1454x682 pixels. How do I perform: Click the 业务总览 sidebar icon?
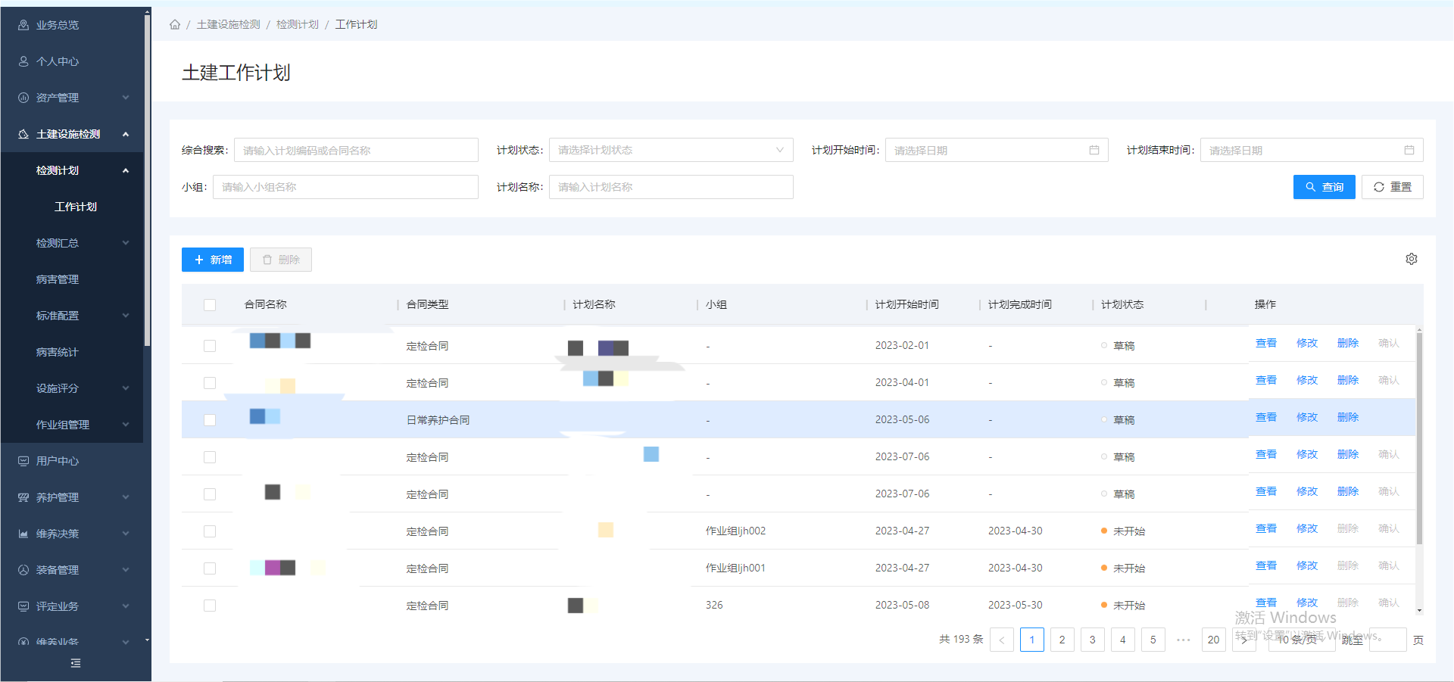[23, 25]
